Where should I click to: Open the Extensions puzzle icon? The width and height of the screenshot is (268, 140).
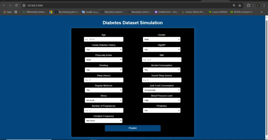[x=248, y=5]
